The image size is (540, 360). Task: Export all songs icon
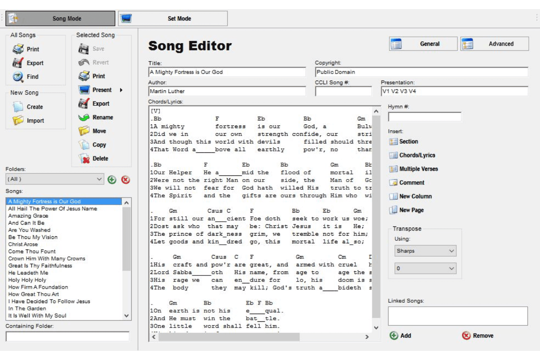point(18,63)
